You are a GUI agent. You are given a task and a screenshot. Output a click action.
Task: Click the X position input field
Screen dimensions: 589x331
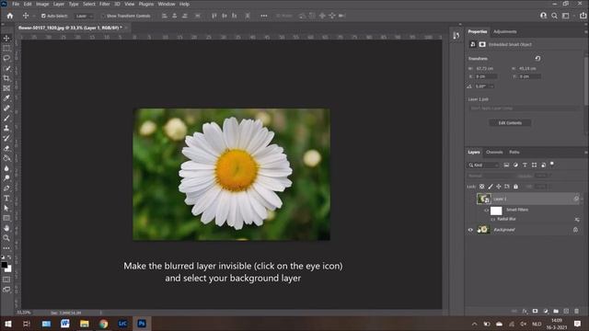486,76
